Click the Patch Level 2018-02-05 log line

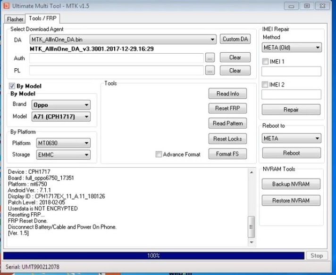[36, 202]
